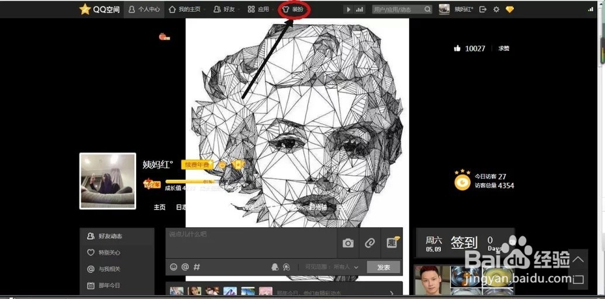Click the 发表 publish button

coord(384,267)
